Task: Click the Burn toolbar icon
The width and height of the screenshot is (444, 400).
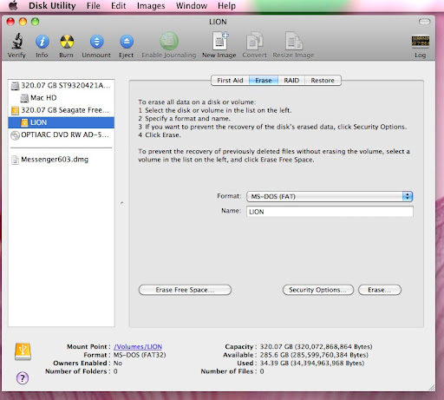Action: click(x=67, y=42)
